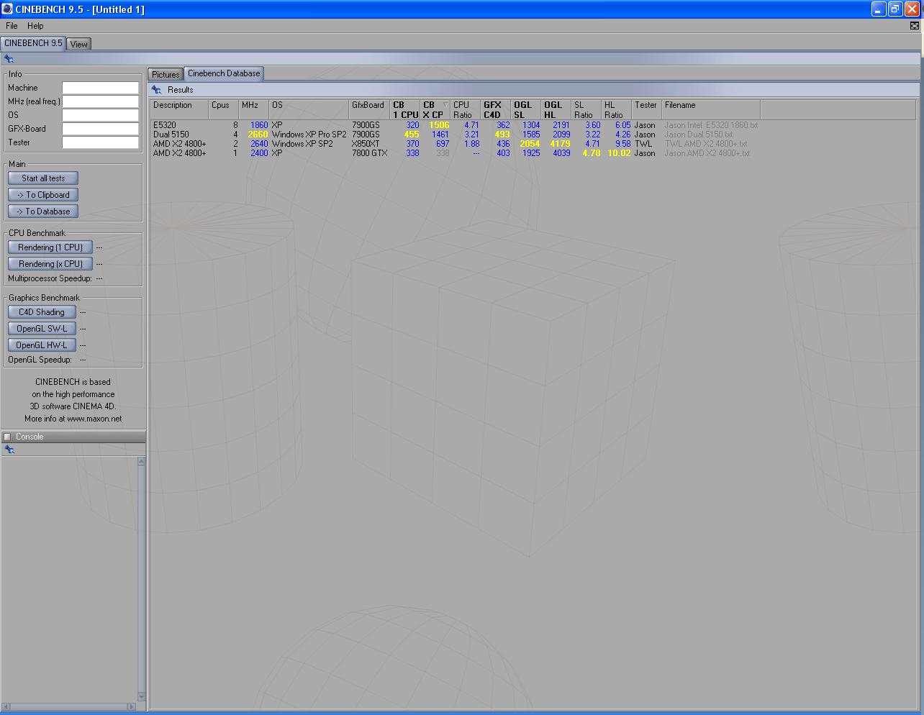Sort by the GFX C4D column header
Image resolution: width=924 pixels, height=715 pixels.
496,109
